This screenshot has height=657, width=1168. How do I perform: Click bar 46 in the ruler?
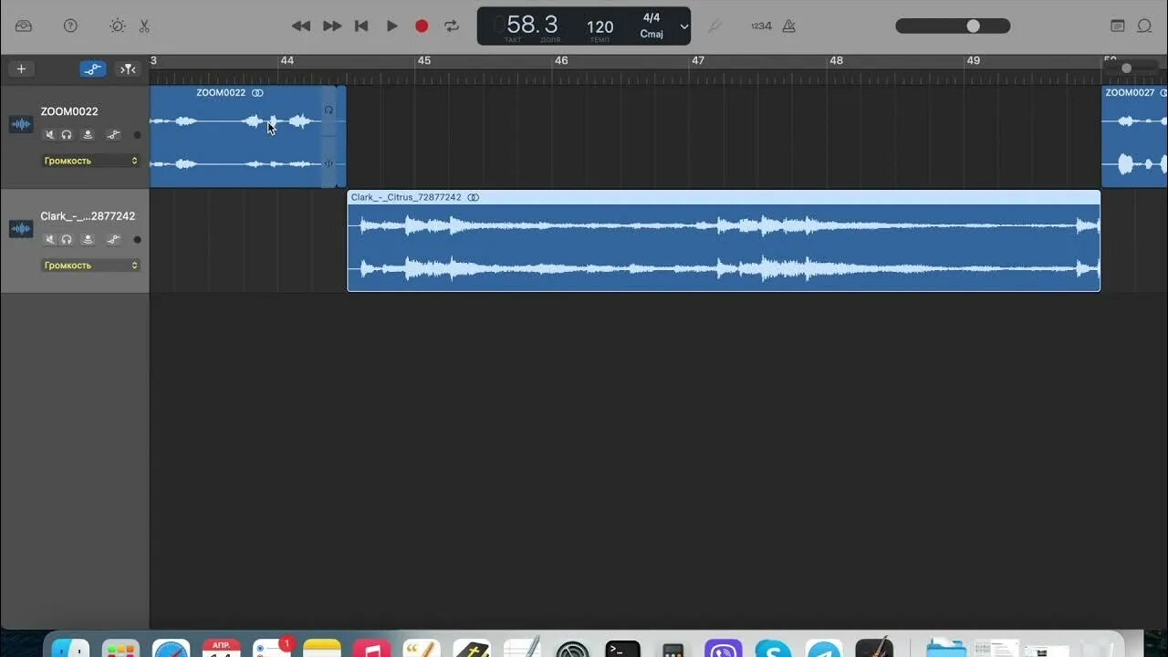pos(561,61)
